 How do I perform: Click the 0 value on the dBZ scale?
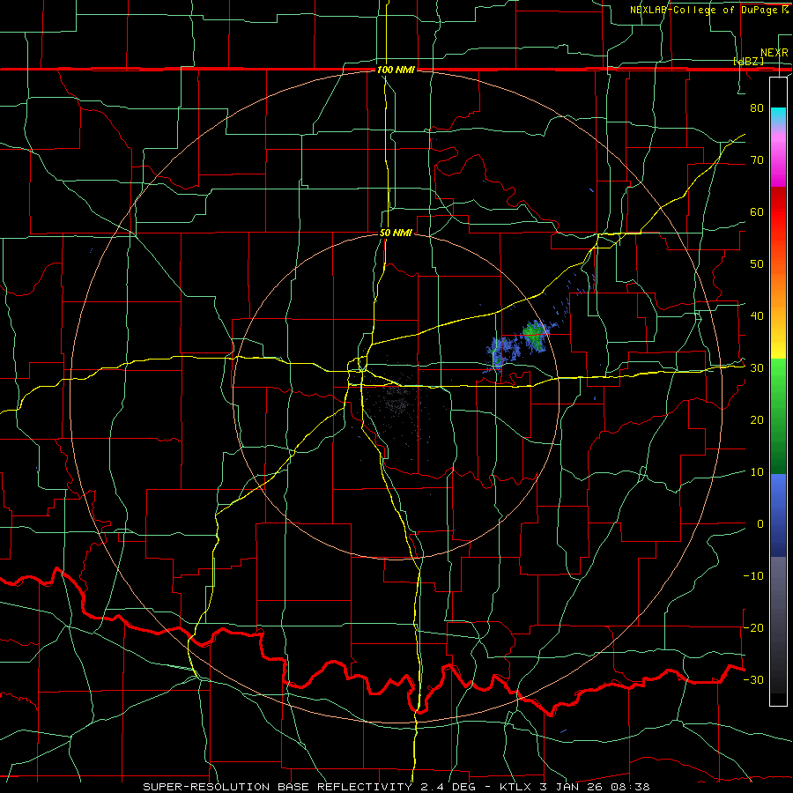[x=760, y=524]
